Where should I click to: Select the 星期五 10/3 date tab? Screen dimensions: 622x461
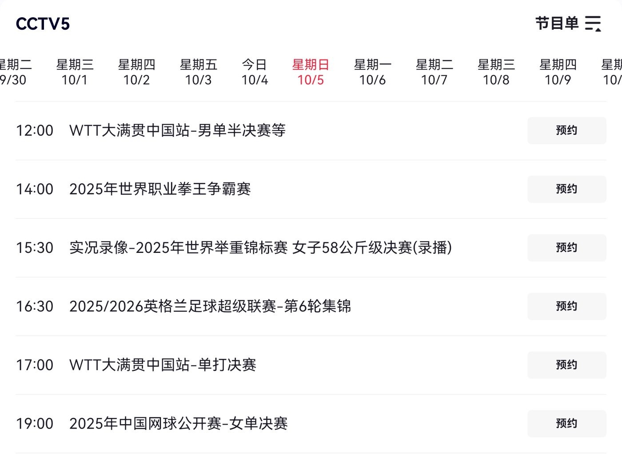(198, 72)
